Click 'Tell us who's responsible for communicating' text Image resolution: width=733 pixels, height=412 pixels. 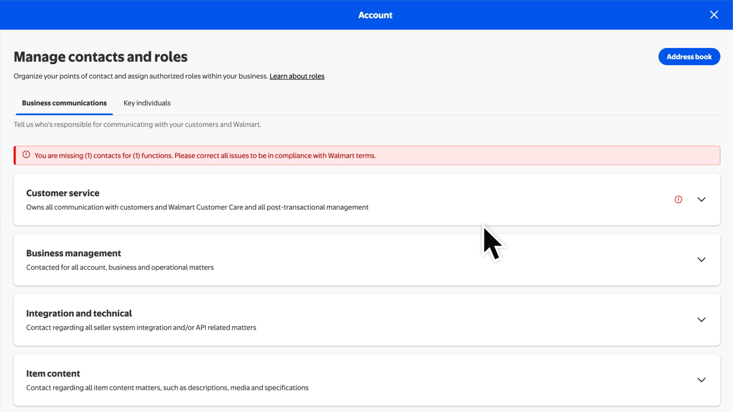coord(137,124)
